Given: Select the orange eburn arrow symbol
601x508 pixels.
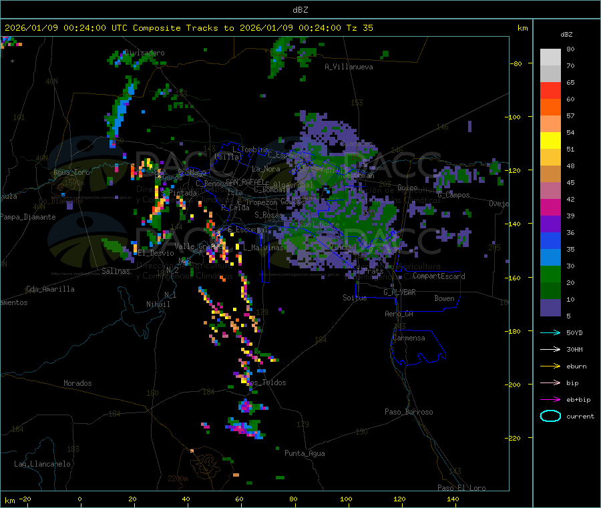Looking at the screenshot, I should (x=550, y=366).
